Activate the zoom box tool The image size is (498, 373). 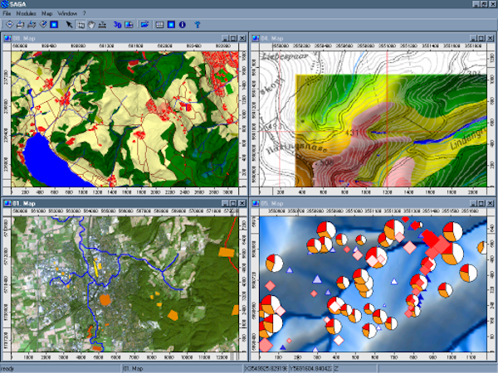click(81, 24)
